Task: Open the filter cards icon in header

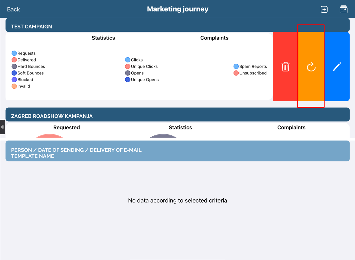Action: pos(343,9)
